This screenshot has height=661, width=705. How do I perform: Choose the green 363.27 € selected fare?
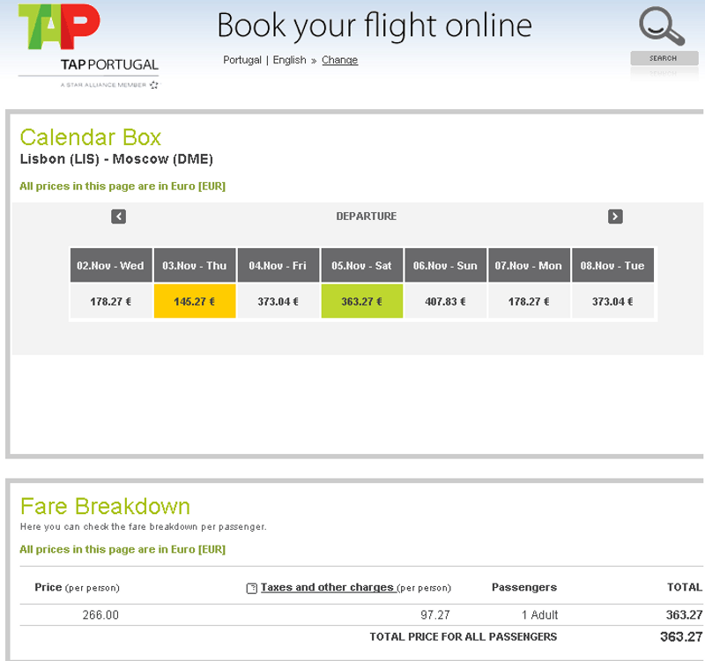click(x=362, y=301)
